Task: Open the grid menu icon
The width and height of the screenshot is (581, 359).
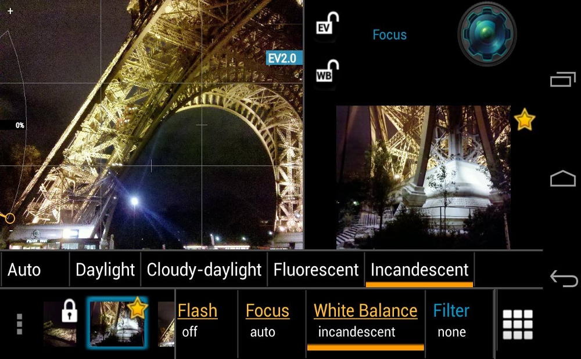Action: (517, 324)
